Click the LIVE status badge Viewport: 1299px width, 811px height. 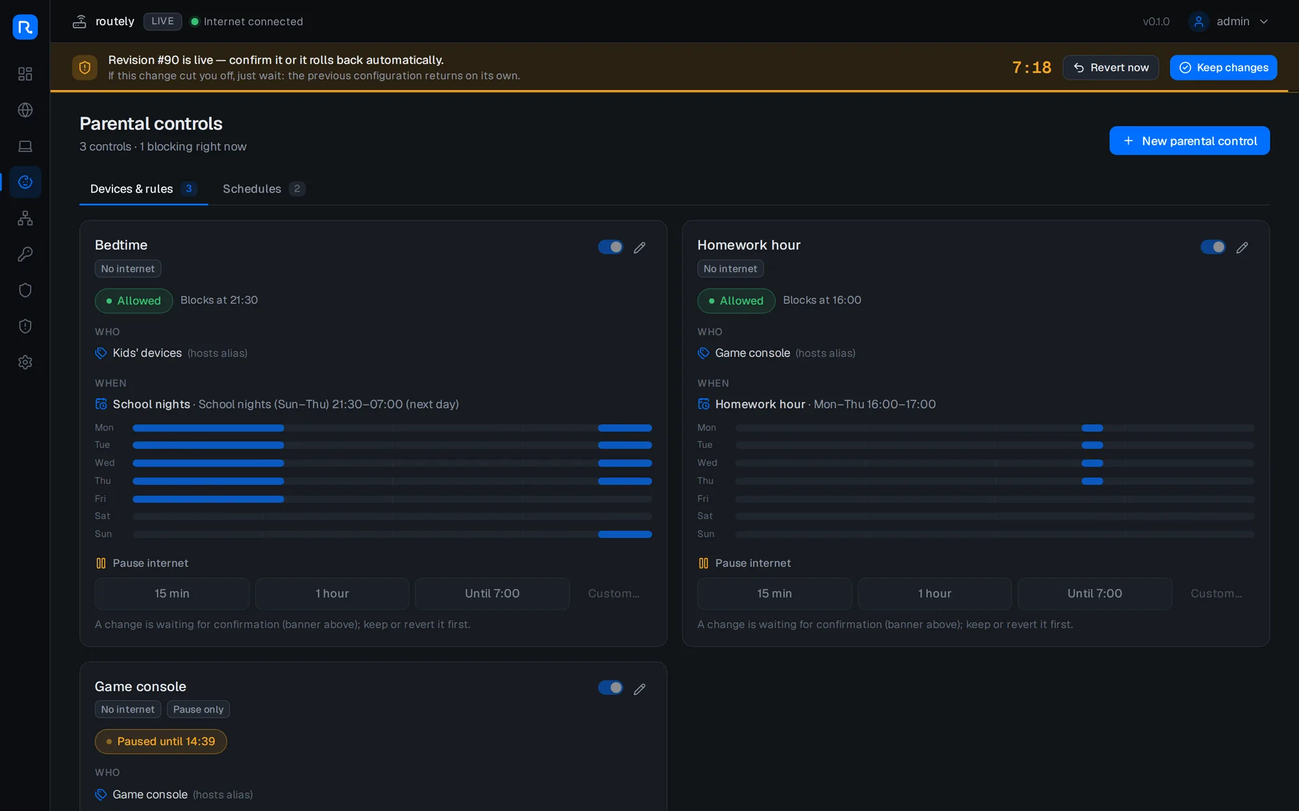point(162,21)
